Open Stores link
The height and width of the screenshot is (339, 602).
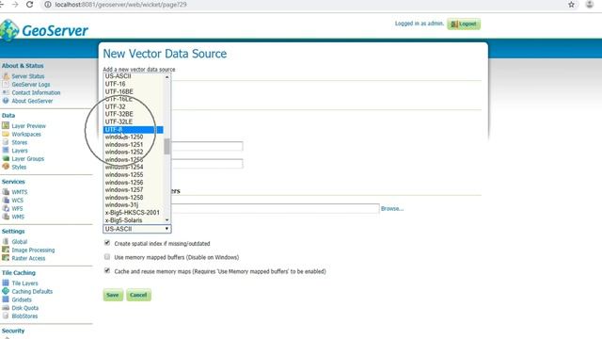[19, 142]
